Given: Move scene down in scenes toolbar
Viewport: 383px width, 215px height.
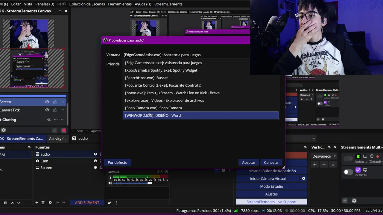Looking at the screenshot, I should tap(19, 203).
